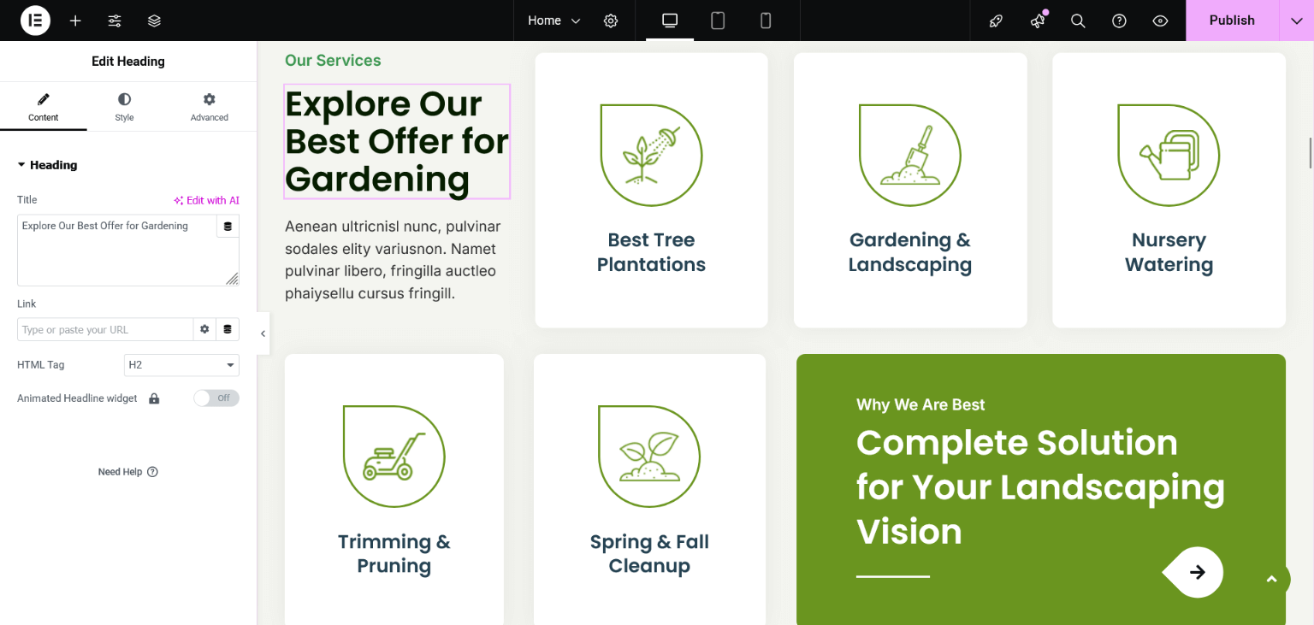Open Site Settings sliders icon
Viewport: 1314px width, 625px height.
tap(115, 21)
